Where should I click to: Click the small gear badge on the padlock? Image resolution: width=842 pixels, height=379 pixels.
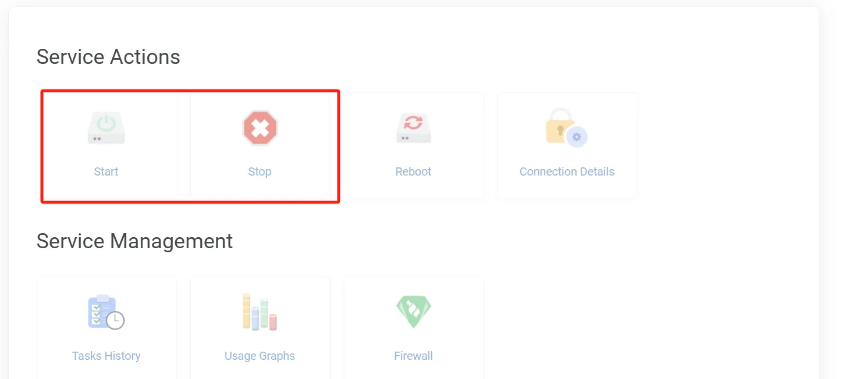[x=577, y=137]
